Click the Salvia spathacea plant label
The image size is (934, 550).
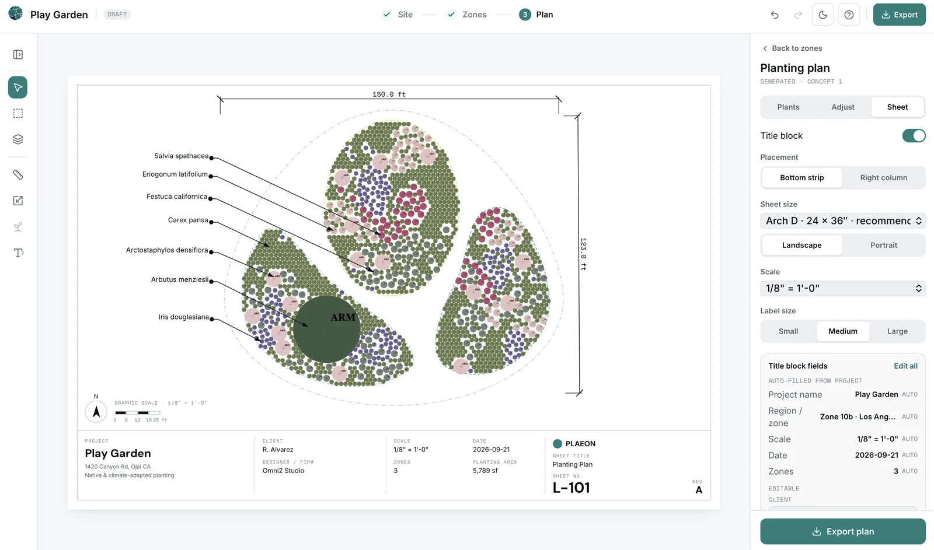point(181,156)
